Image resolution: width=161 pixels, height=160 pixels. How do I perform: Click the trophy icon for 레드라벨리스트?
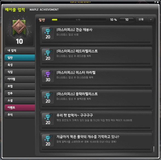pos(48,53)
